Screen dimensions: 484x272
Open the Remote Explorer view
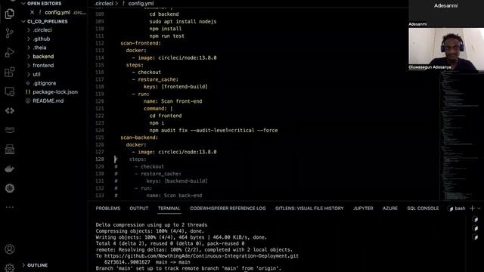tap(10, 91)
